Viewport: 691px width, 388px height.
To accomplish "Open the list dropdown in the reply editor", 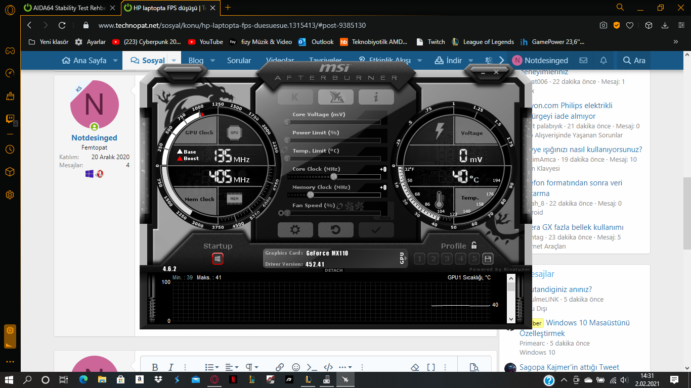I will tap(212, 367).
